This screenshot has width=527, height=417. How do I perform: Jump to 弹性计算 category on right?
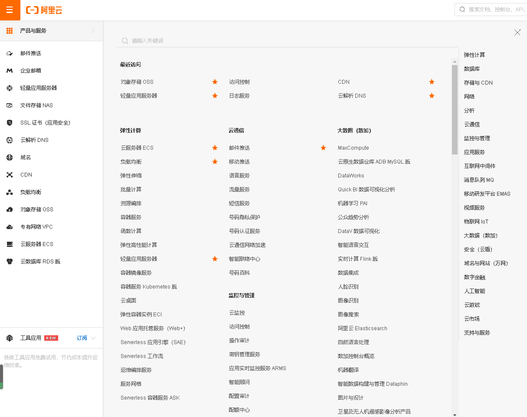475,55
